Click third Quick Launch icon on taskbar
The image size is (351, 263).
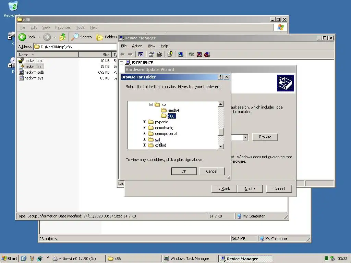(40, 259)
